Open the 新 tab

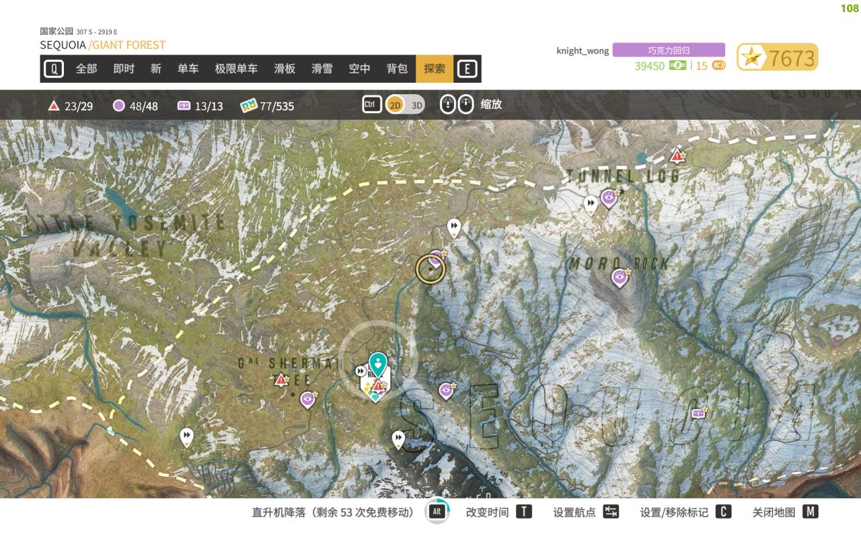(156, 69)
